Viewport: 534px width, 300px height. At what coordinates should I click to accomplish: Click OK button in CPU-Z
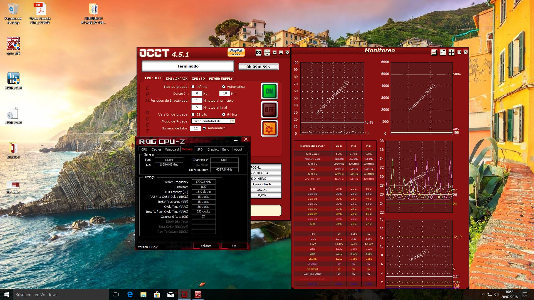click(x=234, y=246)
